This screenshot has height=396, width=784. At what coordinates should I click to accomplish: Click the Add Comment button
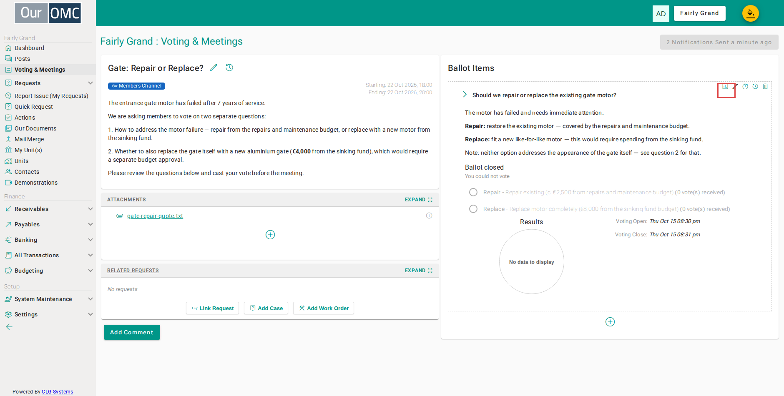[132, 332]
